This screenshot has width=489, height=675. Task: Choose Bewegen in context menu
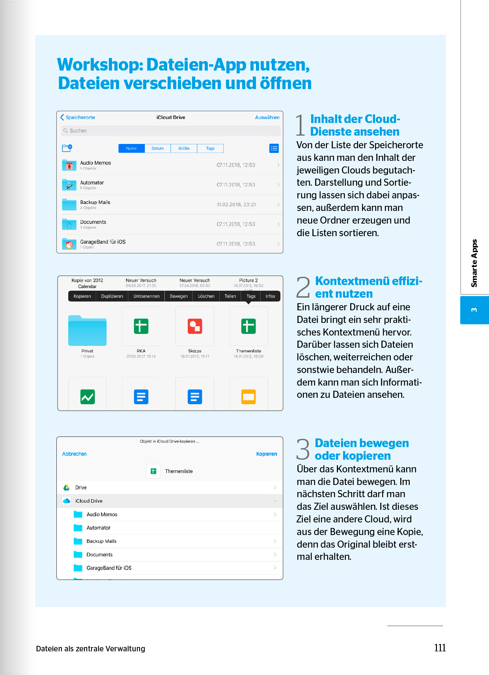[x=179, y=296]
